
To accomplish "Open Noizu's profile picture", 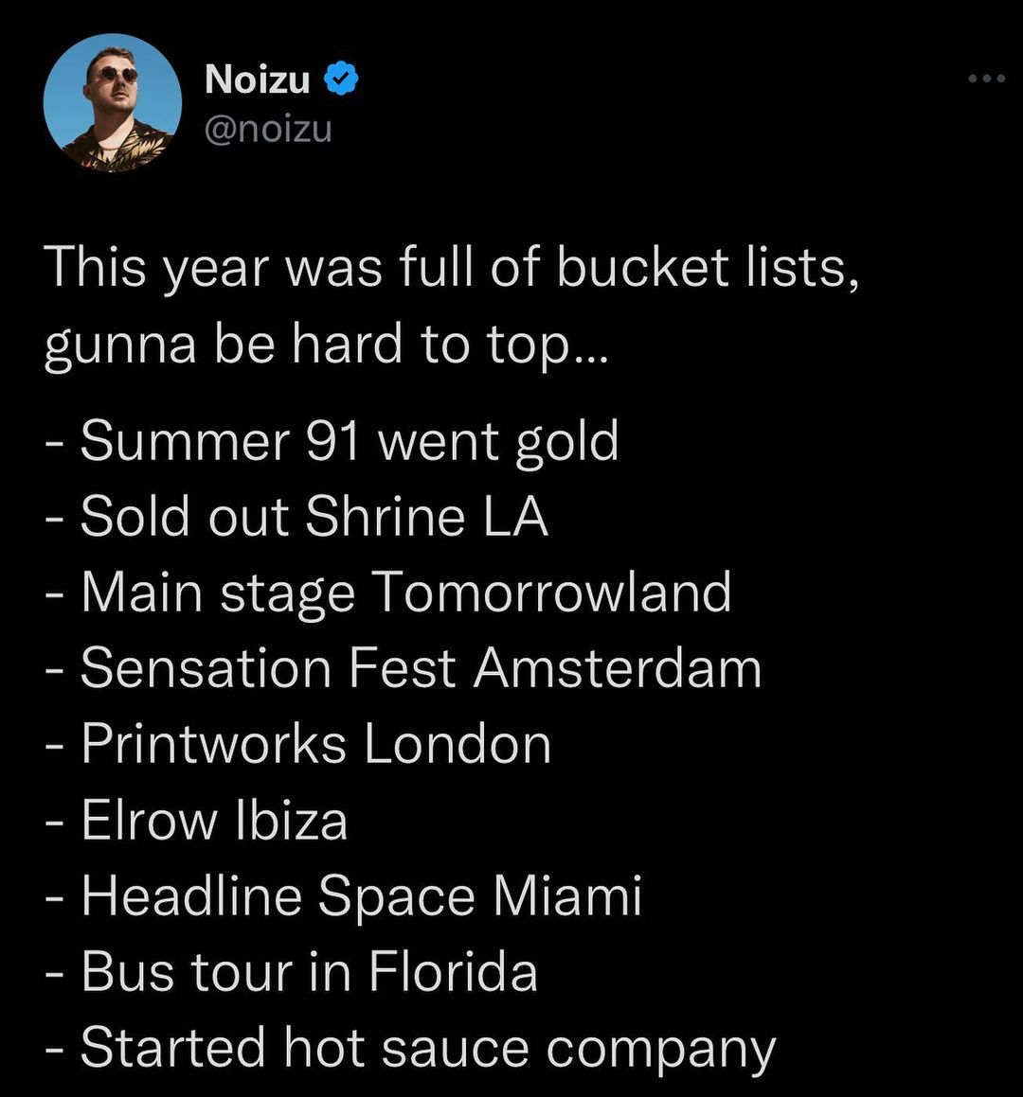I will click(112, 103).
